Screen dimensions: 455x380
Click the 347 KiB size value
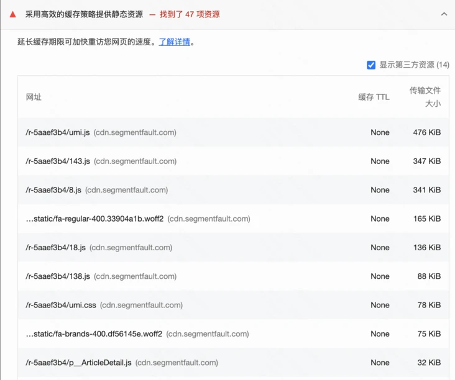click(x=427, y=161)
